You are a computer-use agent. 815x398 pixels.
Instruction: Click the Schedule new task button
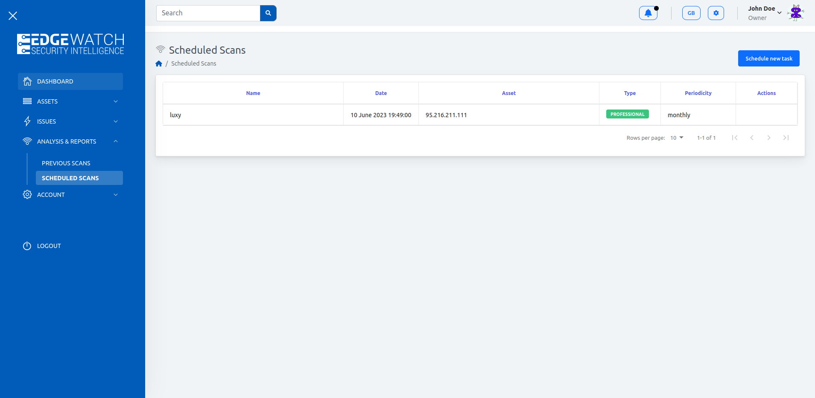(x=769, y=58)
